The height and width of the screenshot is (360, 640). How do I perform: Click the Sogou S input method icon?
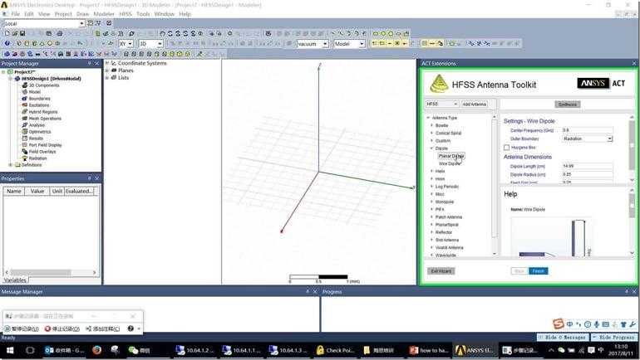tap(559, 324)
